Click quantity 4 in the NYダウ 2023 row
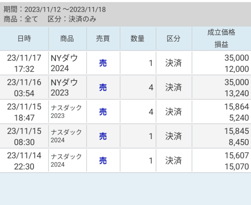 point(150,88)
